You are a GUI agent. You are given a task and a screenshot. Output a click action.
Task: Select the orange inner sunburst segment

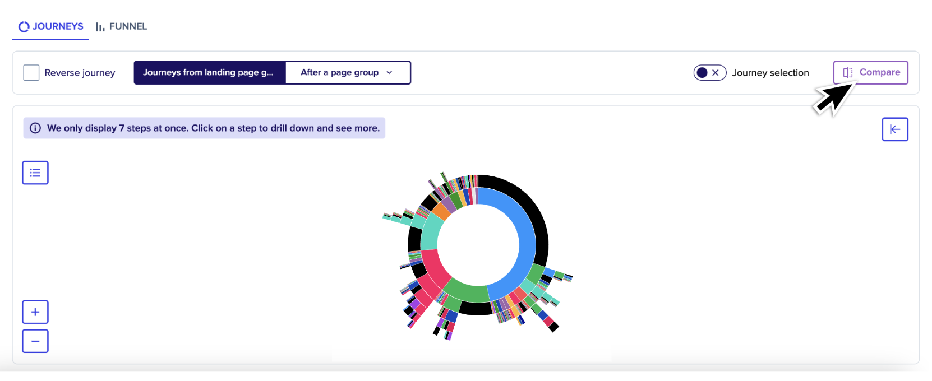(442, 212)
